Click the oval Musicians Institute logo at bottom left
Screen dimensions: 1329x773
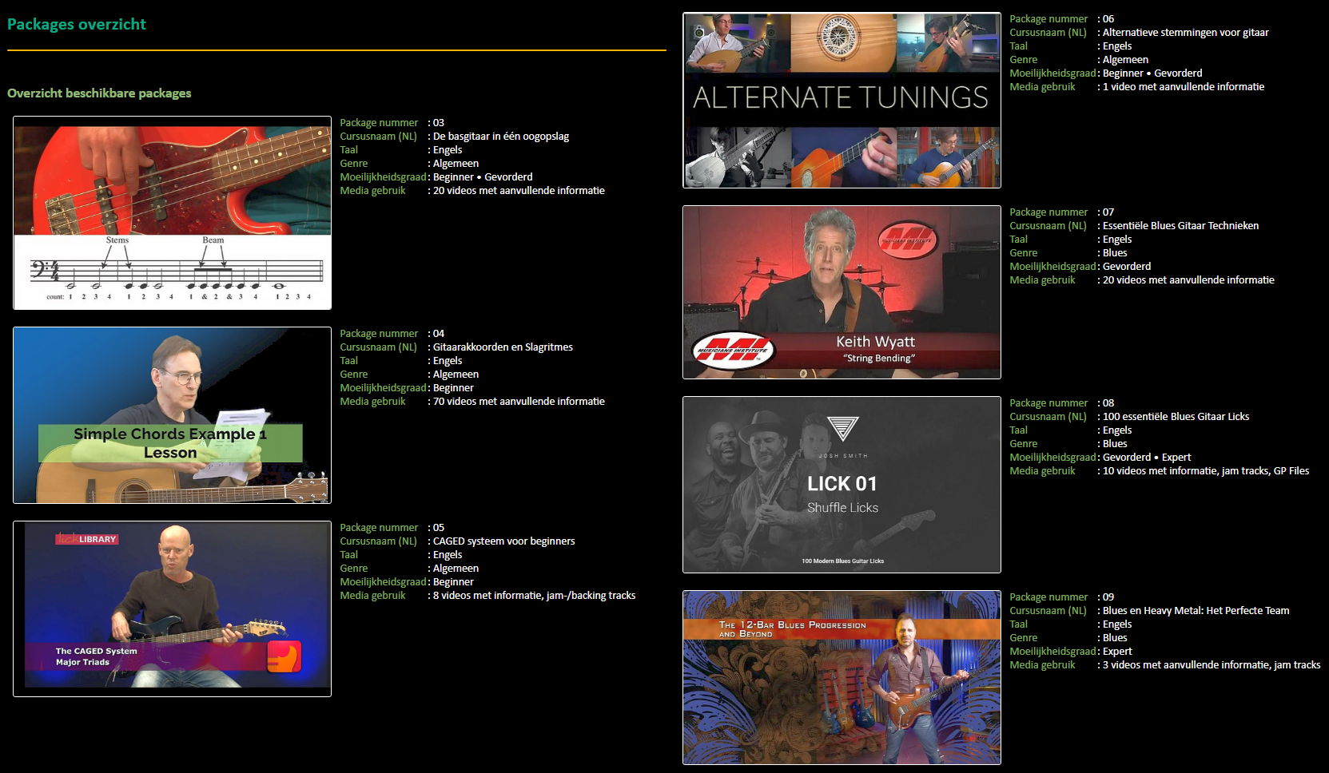(x=733, y=351)
